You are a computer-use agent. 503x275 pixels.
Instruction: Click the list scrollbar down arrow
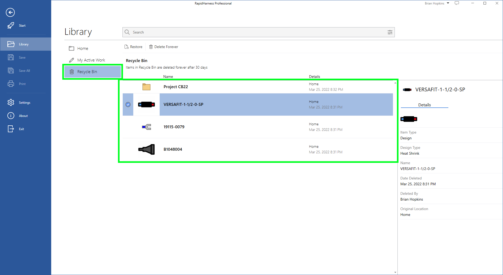point(395,272)
